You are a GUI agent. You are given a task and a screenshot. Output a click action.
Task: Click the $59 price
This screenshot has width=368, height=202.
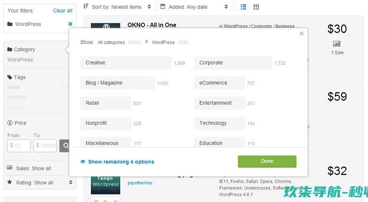[337, 97]
